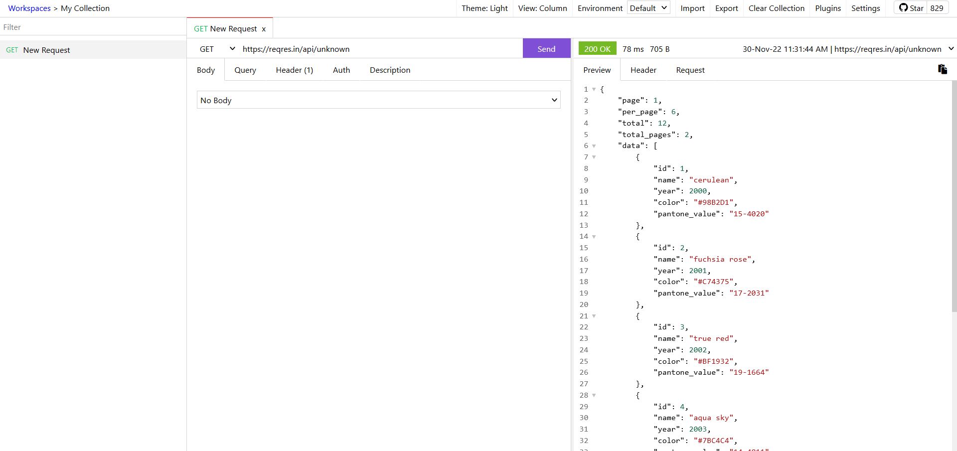Click the GitHub Star button
Viewport: 957px width, 451px height.
[x=911, y=8]
